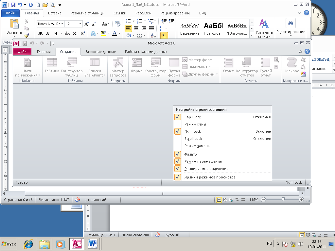Open Access Работа с базами данных tab
The image size is (335, 251).
[146, 52]
